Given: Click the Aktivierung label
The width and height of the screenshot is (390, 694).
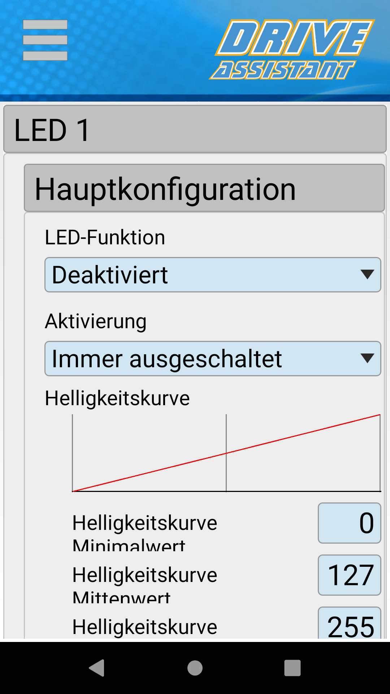Looking at the screenshot, I should [x=96, y=321].
